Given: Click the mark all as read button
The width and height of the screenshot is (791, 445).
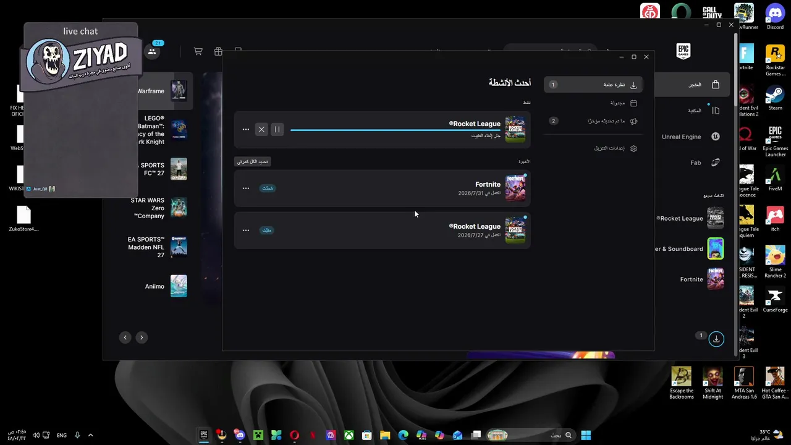Looking at the screenshot, I should click(x=253, y=161).
